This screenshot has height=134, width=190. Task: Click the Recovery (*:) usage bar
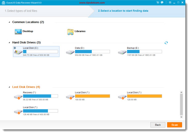[x=40, y=96]
